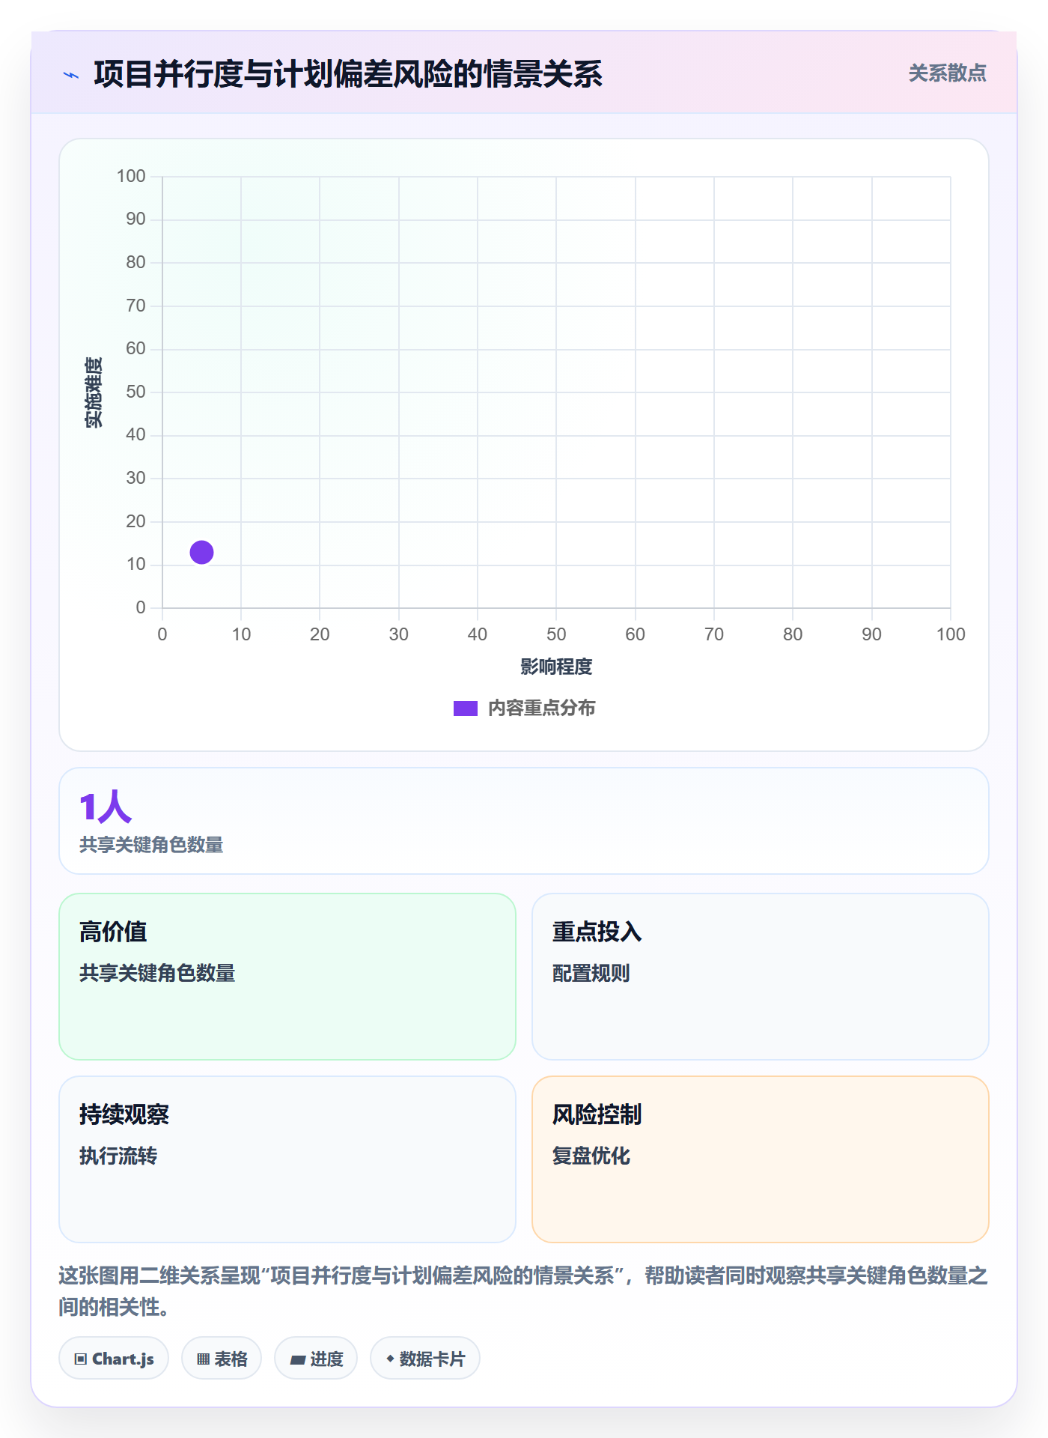Open the 高价值 quadrant card
The width and height of the screenshot is (1048, 1438).
[287, 976]
